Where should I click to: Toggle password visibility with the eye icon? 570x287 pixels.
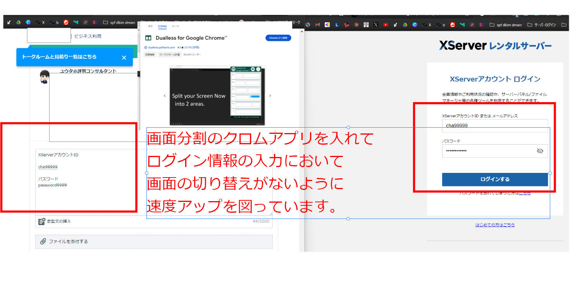[541, 151]
